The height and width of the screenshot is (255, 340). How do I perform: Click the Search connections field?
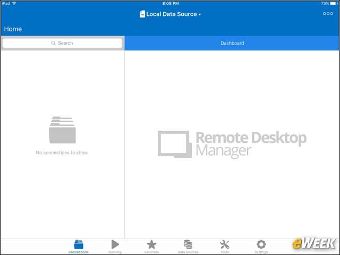tap(62, 43)
